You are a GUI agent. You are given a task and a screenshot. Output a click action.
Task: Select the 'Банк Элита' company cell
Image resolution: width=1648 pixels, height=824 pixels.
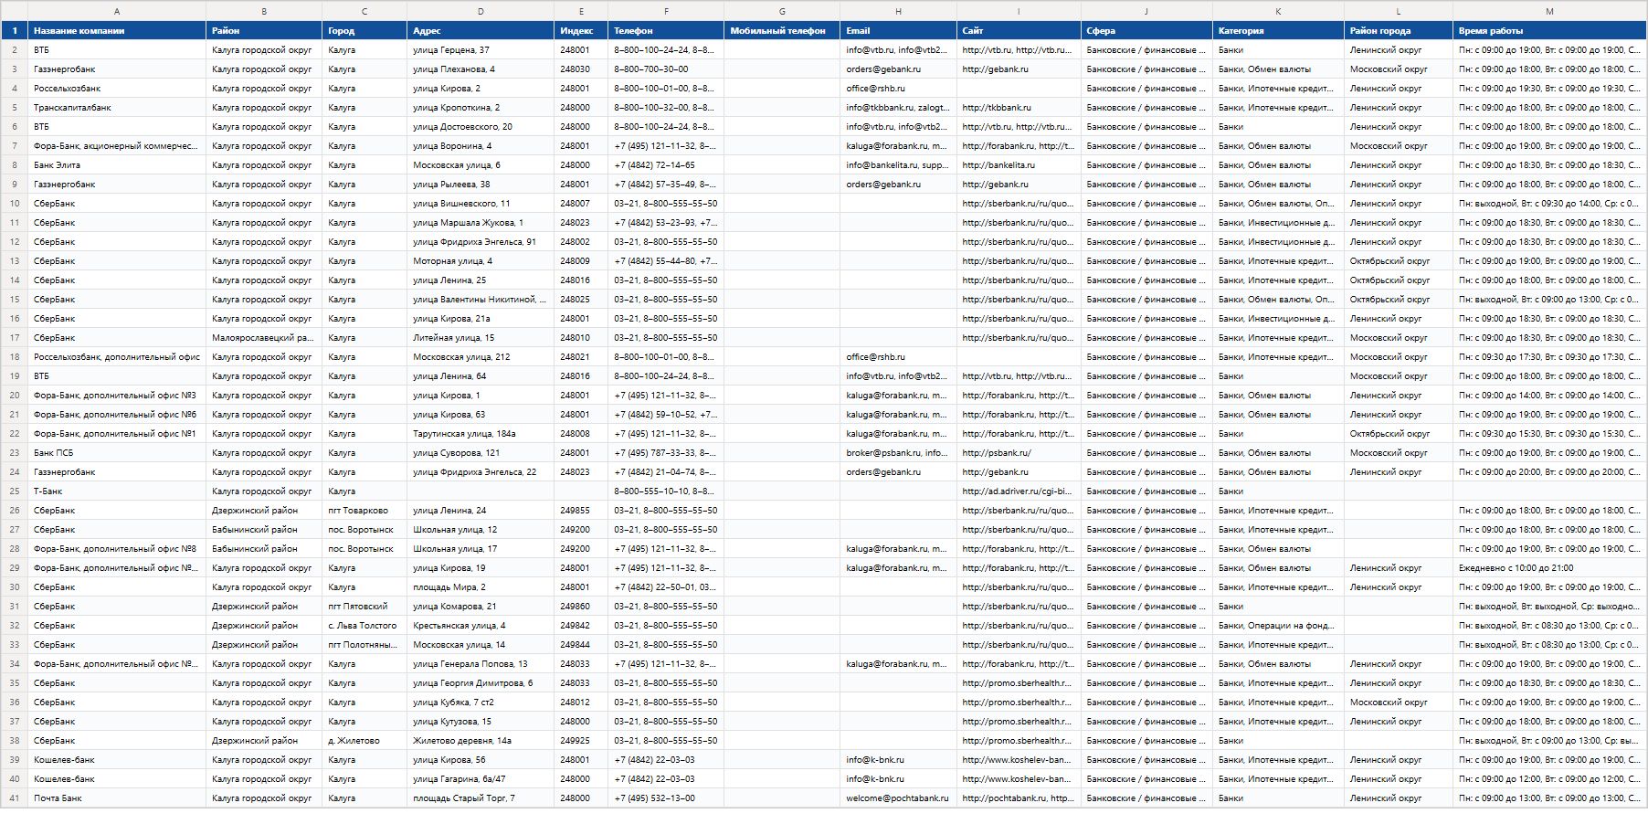point(117,165)
